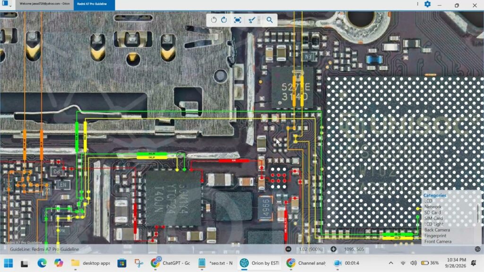
Task: Click the globe icon in status bar
Action: (x=477, y=249)
